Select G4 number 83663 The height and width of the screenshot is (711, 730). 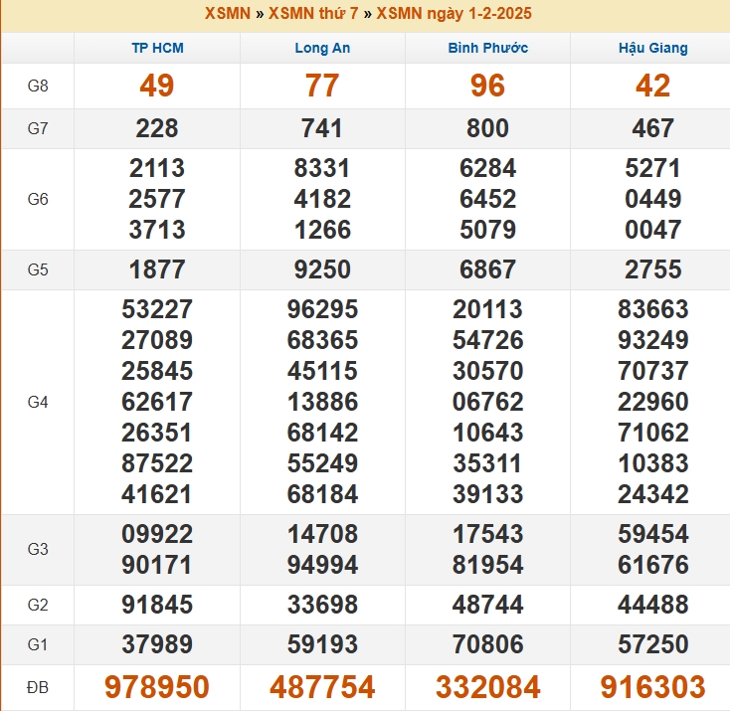[x=652, y=309]
